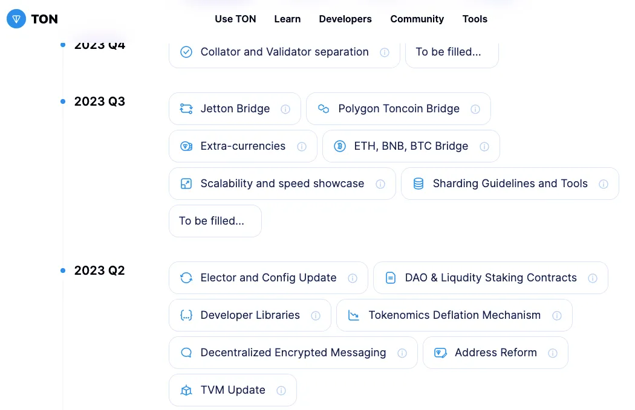635x410 pixels.
Task: Click the TVM Update cube icon
Action: coord(186,390)
